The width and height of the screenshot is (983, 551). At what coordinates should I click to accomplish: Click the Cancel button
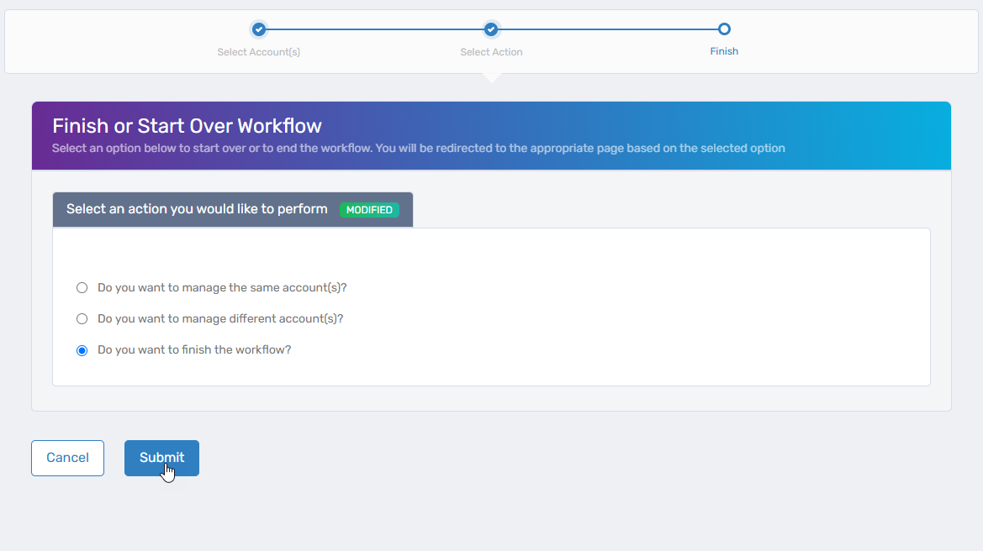click(x=67, y=458)
